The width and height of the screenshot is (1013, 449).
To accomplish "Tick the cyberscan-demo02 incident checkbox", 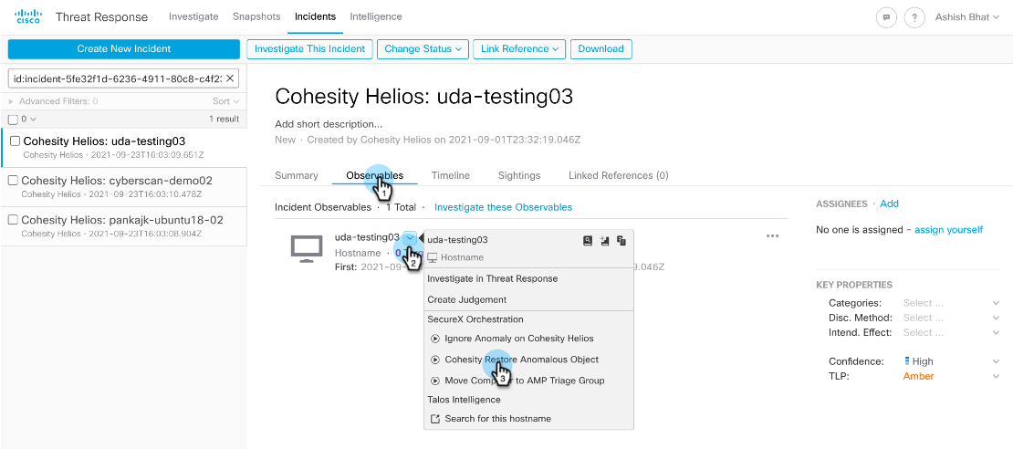I will 13,181.
